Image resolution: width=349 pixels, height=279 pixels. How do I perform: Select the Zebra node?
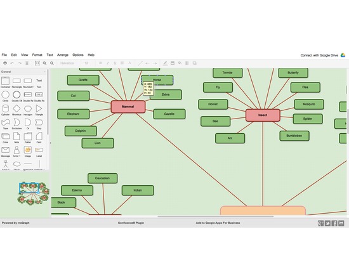tap(166, 94)
